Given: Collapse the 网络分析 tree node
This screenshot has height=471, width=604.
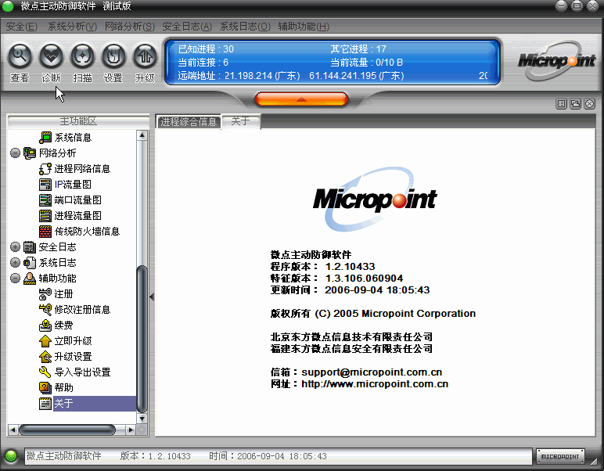Looking at the screenshot, I should point(15,153).
